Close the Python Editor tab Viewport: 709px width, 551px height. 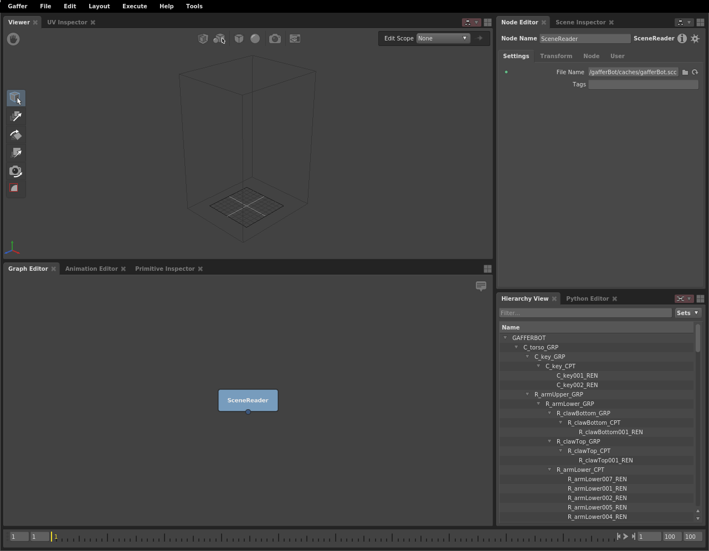615,299
